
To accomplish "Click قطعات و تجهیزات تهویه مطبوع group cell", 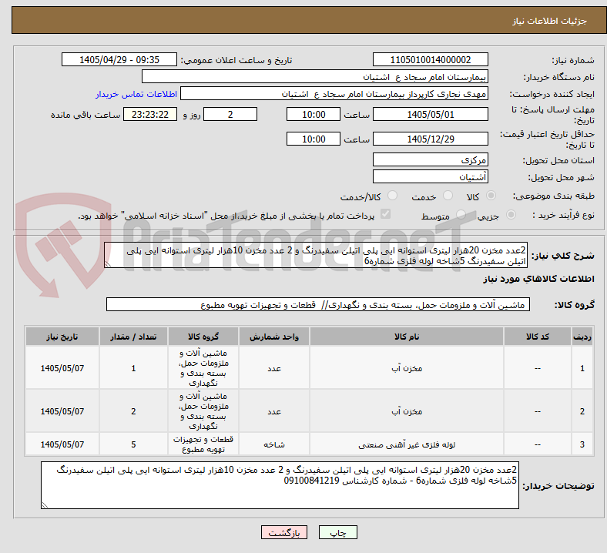I will tap(203, 444).
